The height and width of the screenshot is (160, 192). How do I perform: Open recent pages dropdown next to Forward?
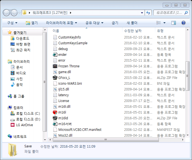[19, 13]
